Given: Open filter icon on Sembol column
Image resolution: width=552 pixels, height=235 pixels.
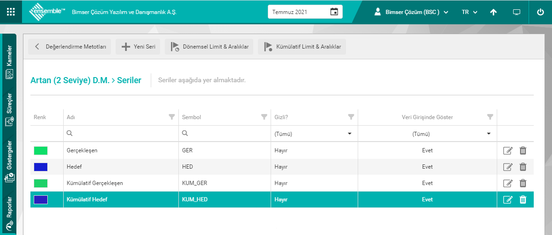Looking at the screenshot, I should coord(264,117).
